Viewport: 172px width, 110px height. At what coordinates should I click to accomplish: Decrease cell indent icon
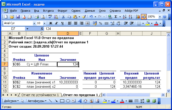[125, 23]
